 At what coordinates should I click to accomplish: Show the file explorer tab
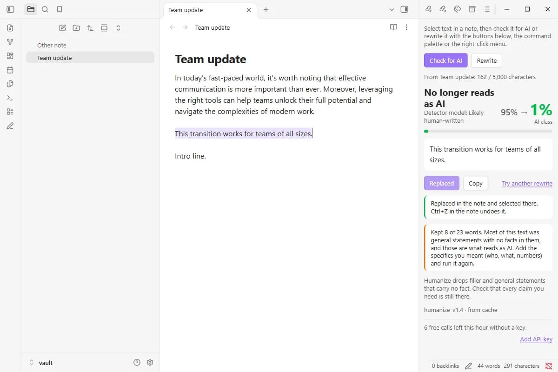pos(31,9)
